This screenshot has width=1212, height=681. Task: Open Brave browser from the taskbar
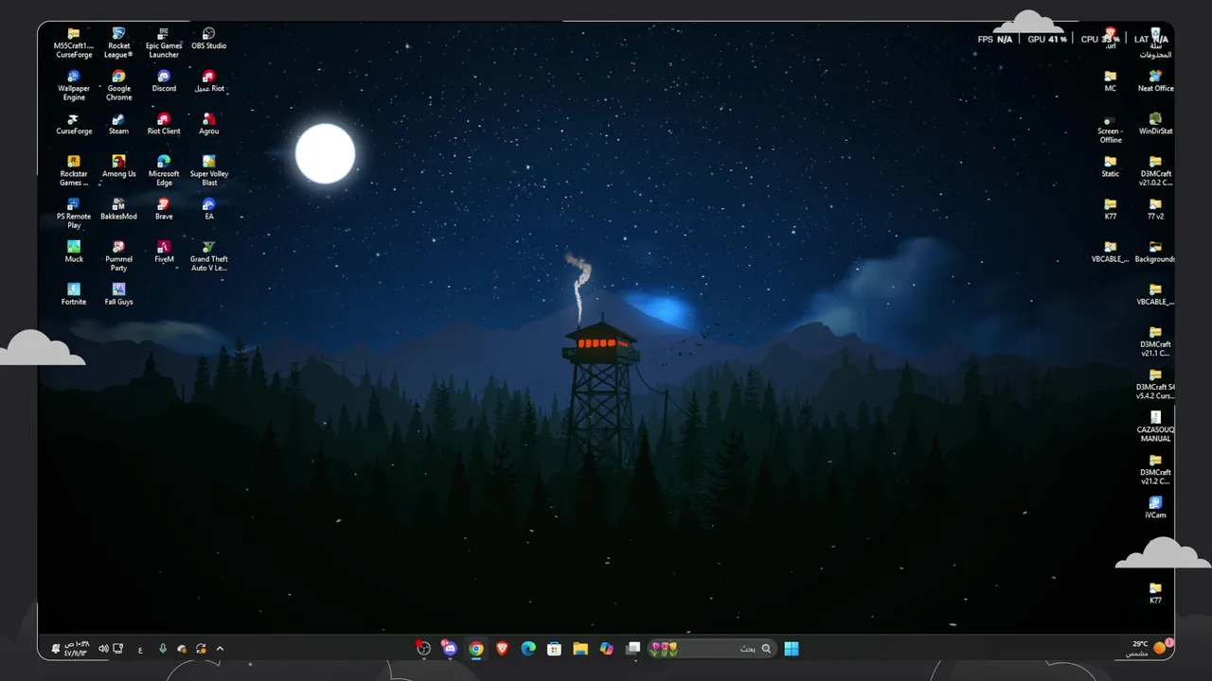pyautogui.click(x=502, y=648)
